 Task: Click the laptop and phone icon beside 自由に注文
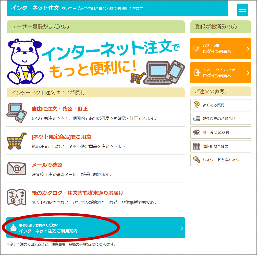17,113
